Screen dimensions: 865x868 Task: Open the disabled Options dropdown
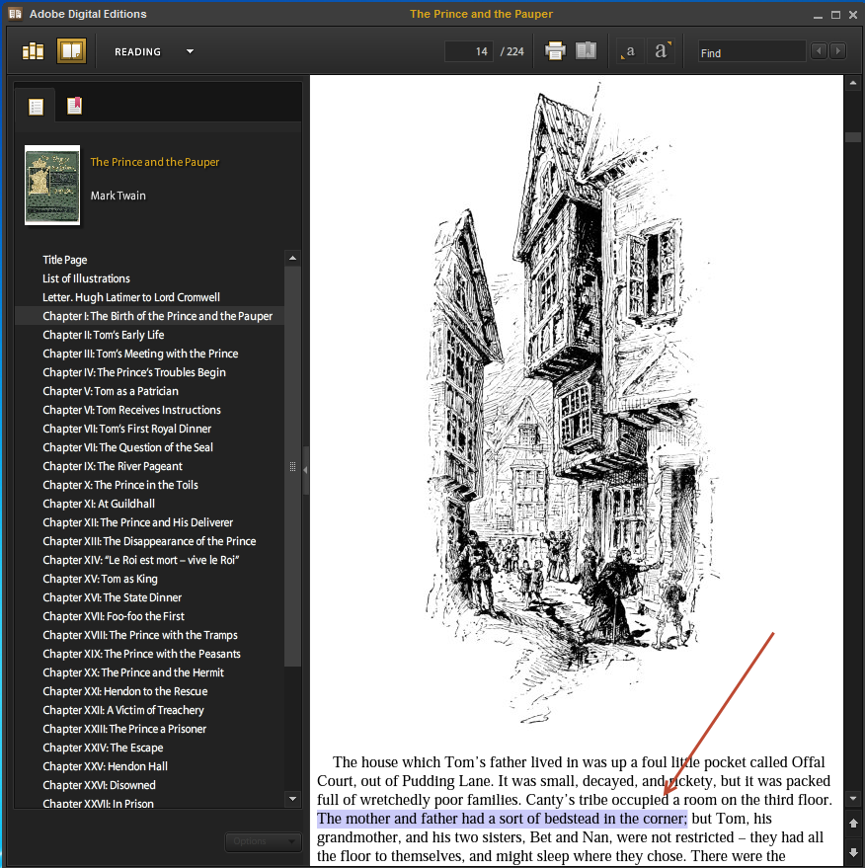coord(263,841)
